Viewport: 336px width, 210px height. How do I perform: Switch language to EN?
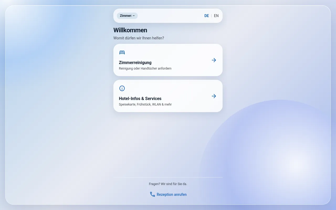[216, 16]
